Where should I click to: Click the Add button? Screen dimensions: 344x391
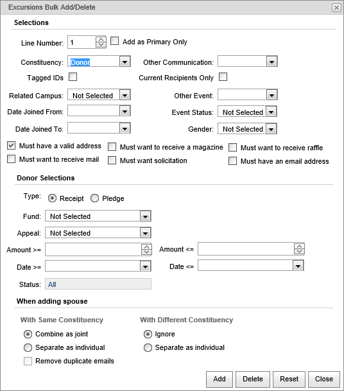tap(219, 379)
